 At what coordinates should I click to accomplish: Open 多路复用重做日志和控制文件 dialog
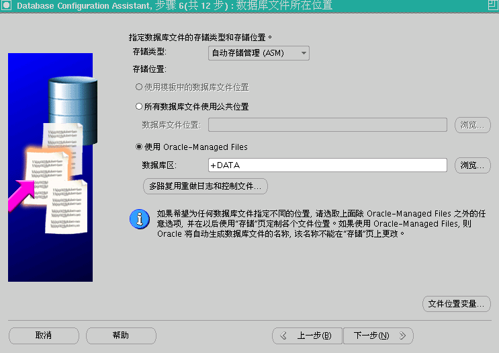[206, 186]
